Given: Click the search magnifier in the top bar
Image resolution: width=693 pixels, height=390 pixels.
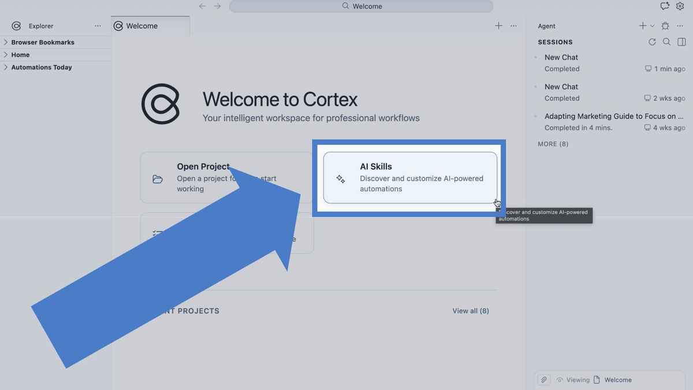Looking at the screenshot, I should pos(345,6).
